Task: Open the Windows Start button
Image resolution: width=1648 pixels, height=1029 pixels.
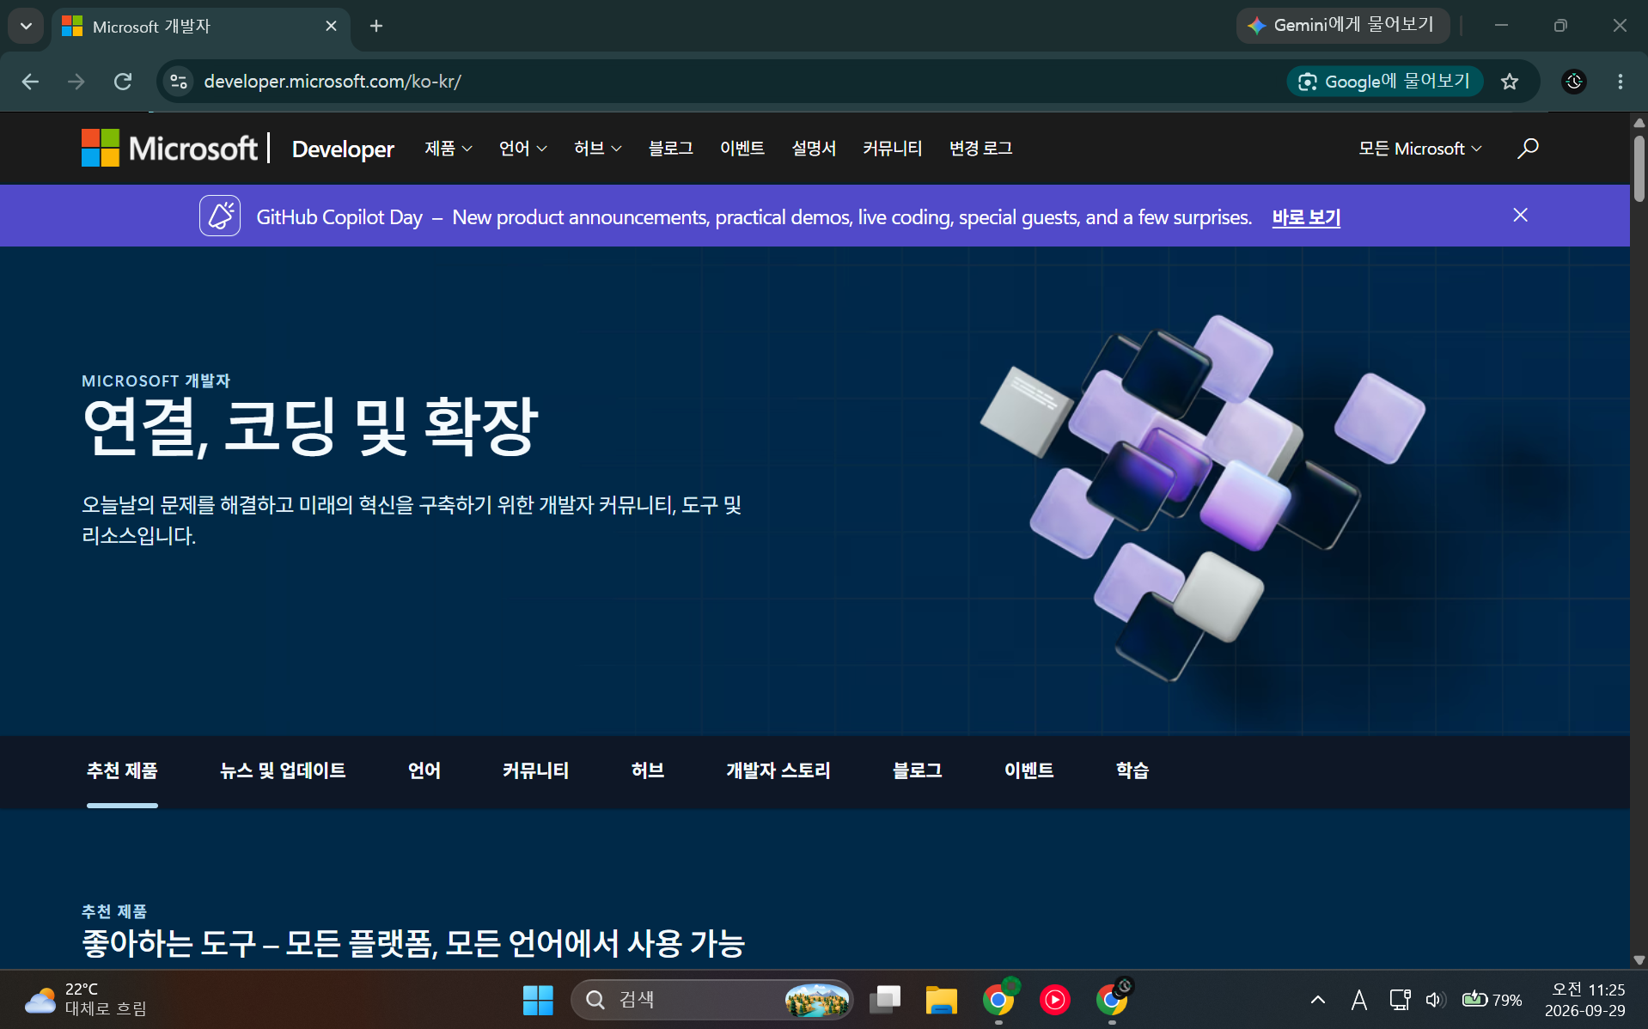Action: click(x=538, y=1000)
